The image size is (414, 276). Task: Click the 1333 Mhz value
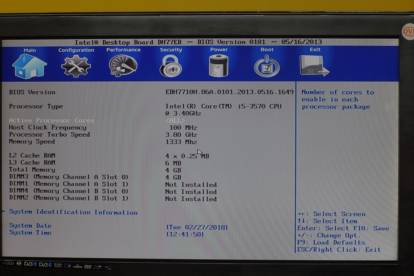(181, 142)
